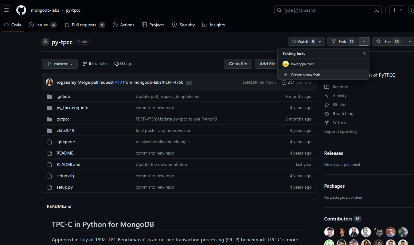Viewport: 414px width, 245px height.
Task: Click the plus create-new icon
Action: (x=397, y=10)
